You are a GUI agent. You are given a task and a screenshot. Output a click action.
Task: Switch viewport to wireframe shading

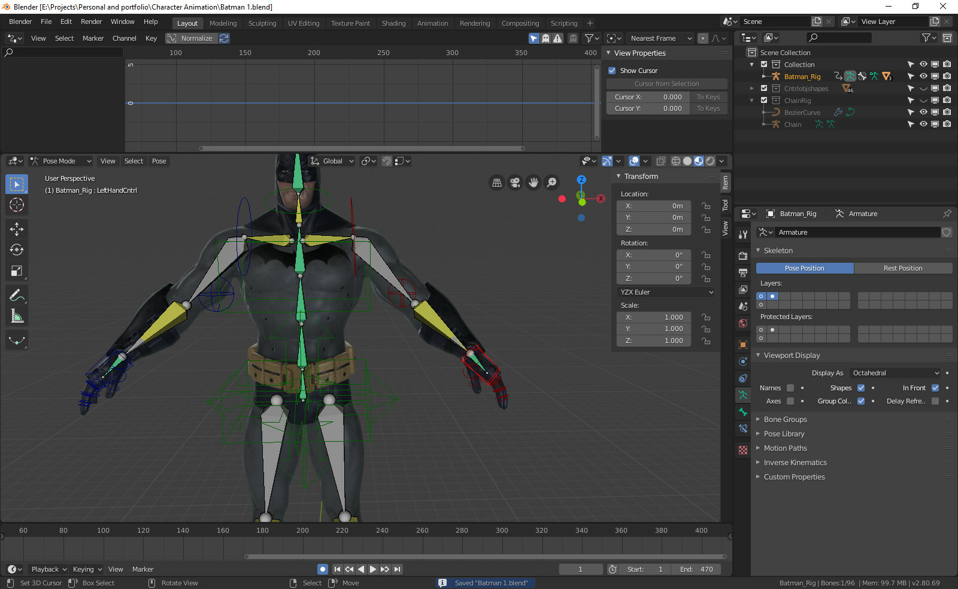pyautogui.click(x=676, y=161)
